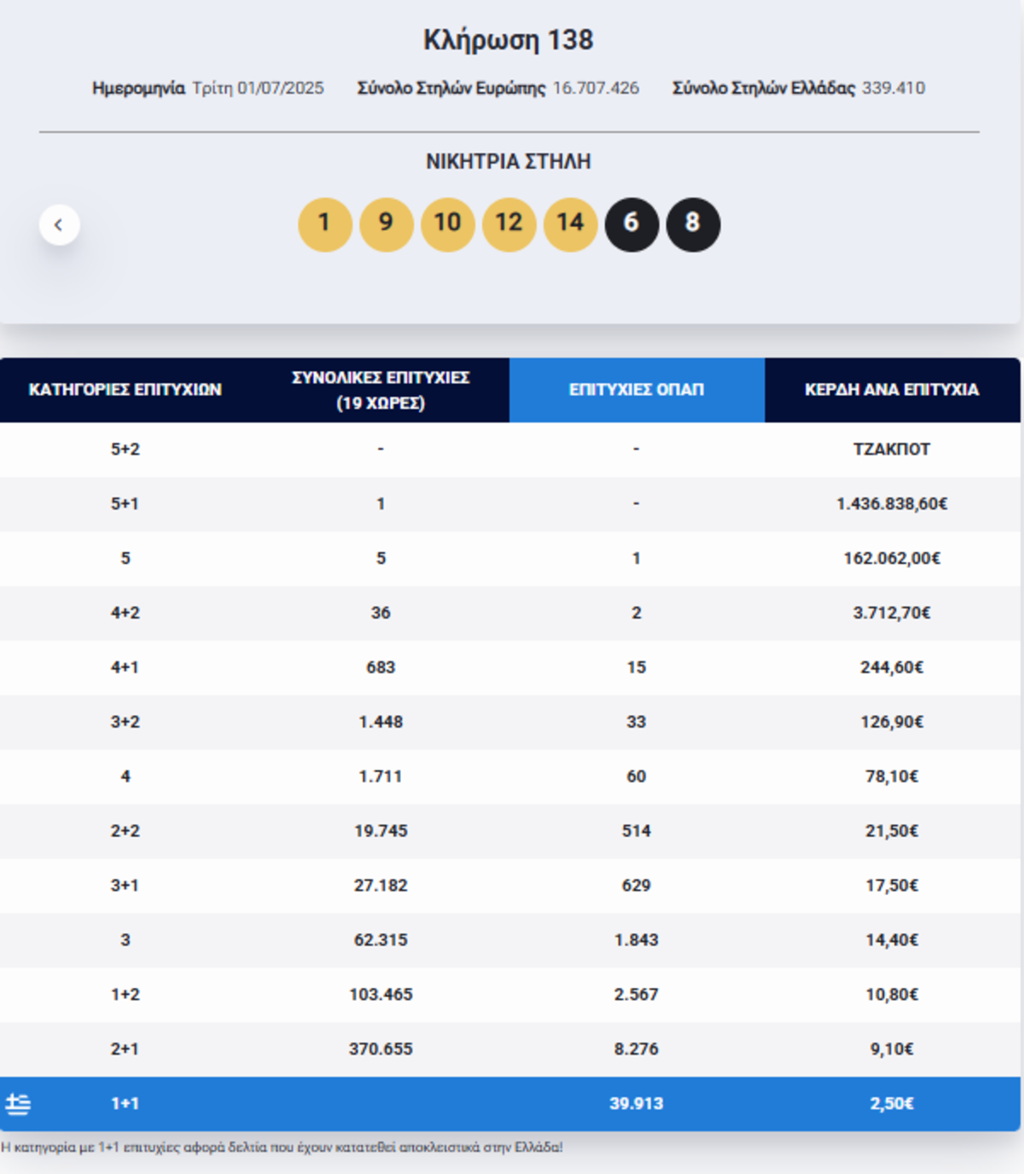Click total wins value 19.745
Viewport: 1024px width, 1174px height.
point(381,832)
